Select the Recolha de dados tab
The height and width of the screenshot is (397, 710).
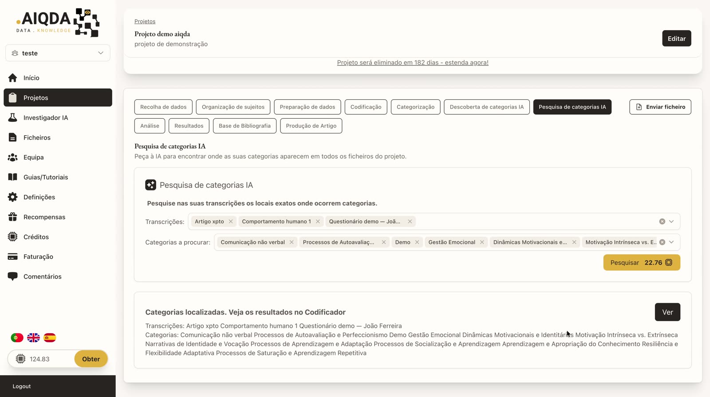[x=163, y=107]
